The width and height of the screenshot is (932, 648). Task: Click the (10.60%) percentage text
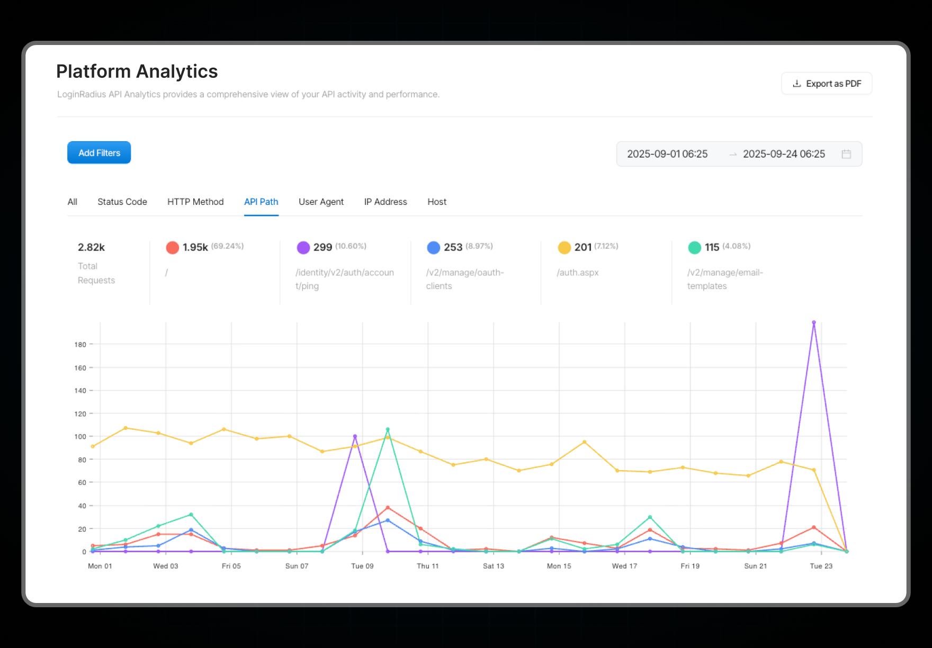click(x=351, y=246)
